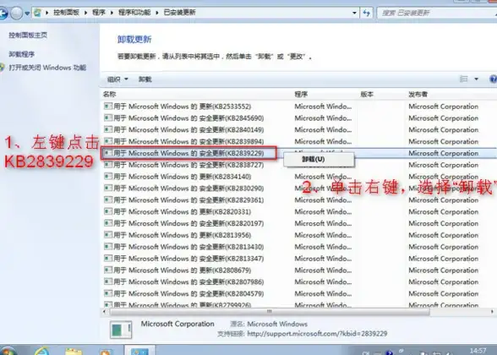Click the Internet Explorer taskbar icon
The width and height of the screenshot is (497, 355).
[x=42, y=352]
